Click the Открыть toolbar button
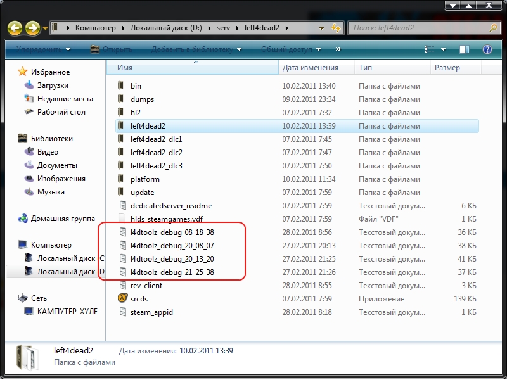 (x=112, y=49)
